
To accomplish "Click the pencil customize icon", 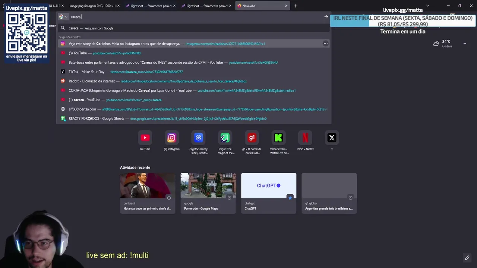I will pos(467,258).
